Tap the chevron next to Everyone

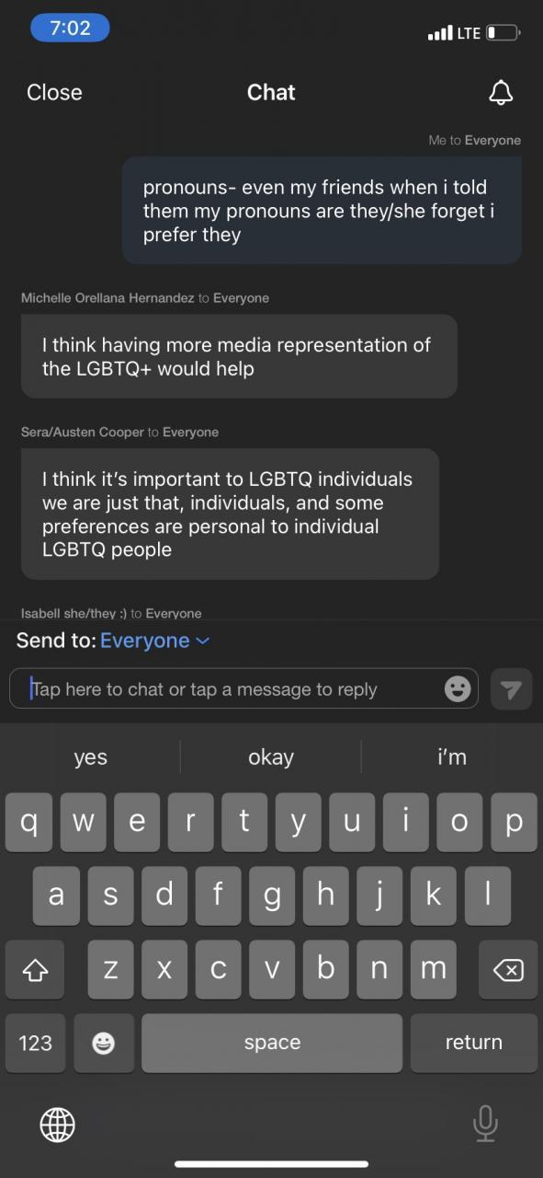[x=203, y=641]
